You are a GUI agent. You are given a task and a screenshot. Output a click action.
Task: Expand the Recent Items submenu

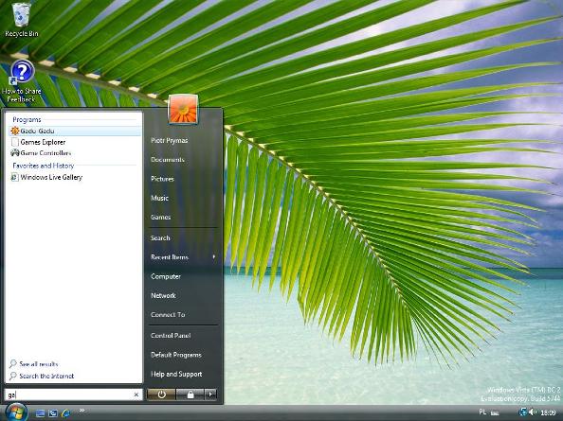183,257
